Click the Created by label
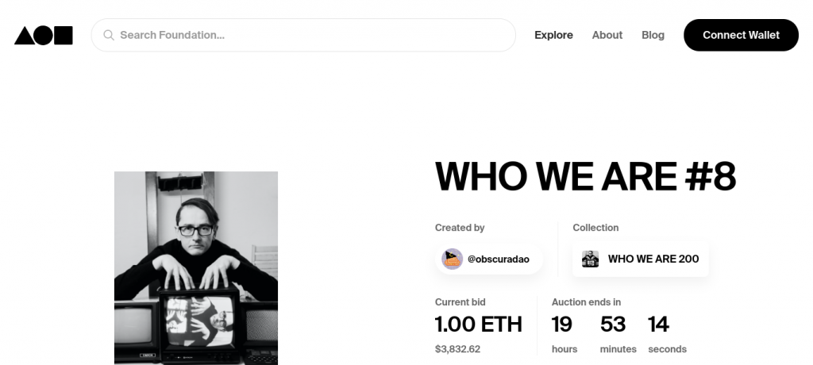813x365 pixels. [460, 228]
